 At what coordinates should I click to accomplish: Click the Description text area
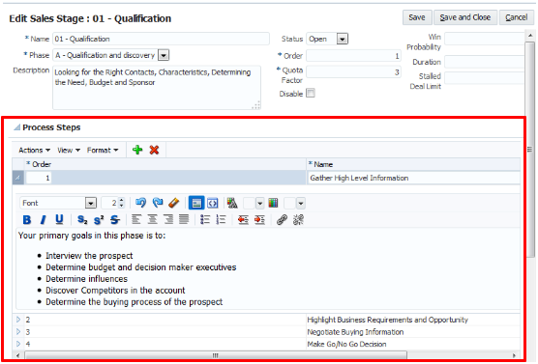click(157, 88)
